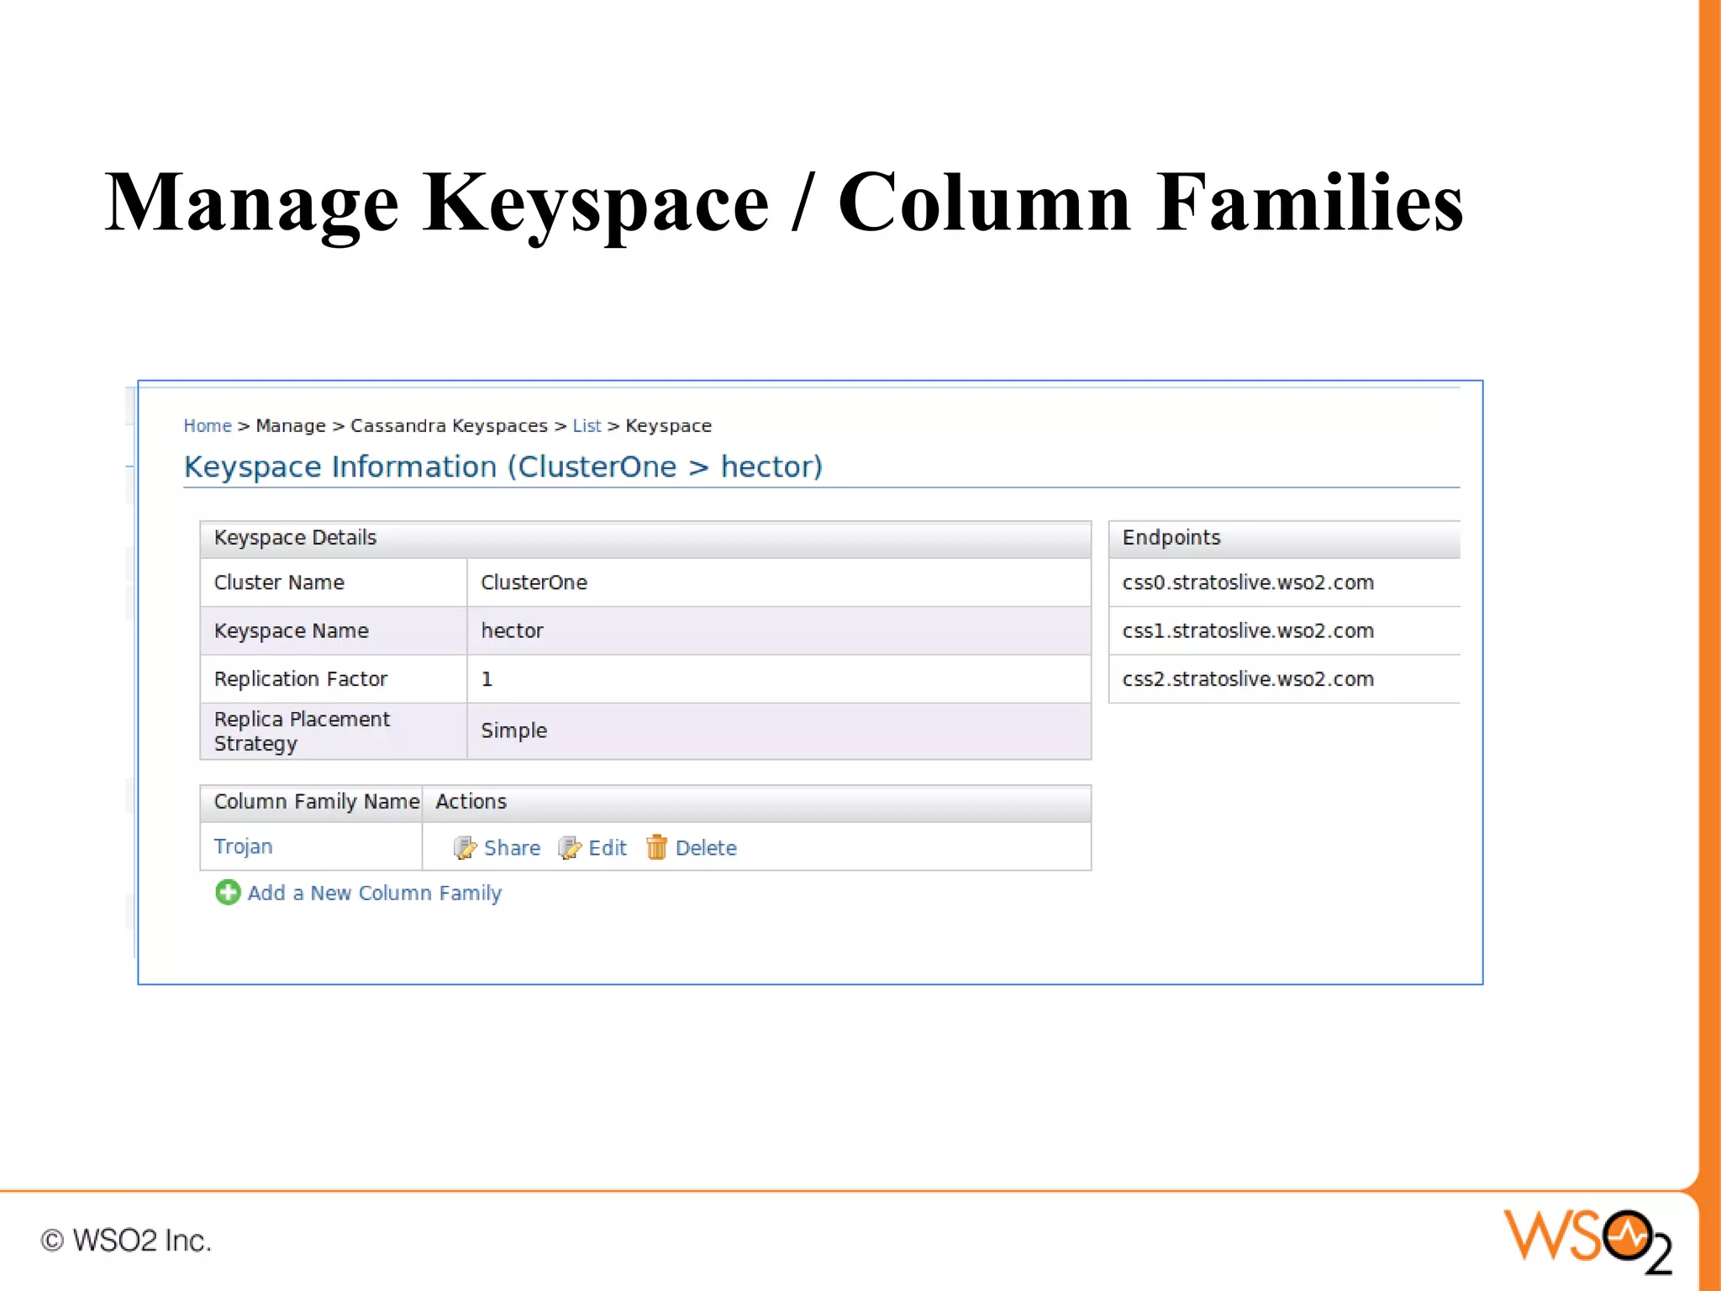Click the hector value cell
Image resolution: width=1721 pixels, height=1291 pixels.
tap(778, 630)
